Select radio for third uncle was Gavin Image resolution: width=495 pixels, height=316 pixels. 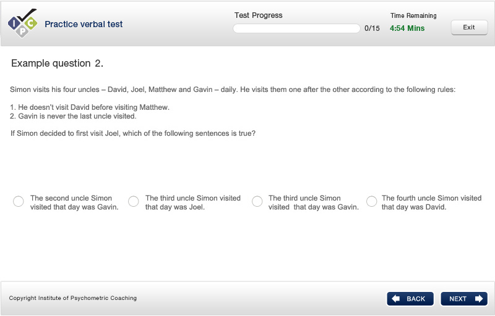257,202
